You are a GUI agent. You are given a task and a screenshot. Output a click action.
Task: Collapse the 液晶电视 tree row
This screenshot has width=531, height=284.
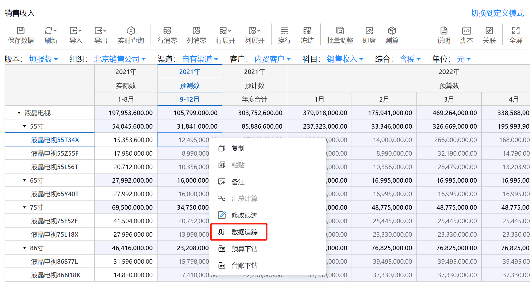click(x=19, y=113)
